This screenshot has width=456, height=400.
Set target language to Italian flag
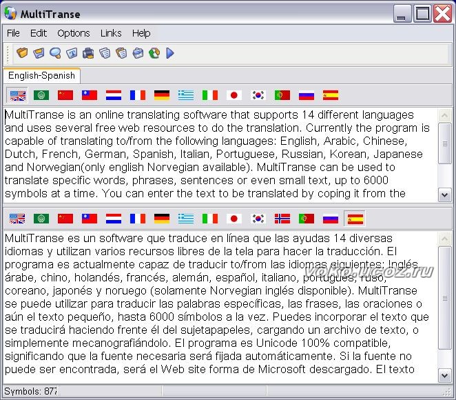(x=210, y=219)
